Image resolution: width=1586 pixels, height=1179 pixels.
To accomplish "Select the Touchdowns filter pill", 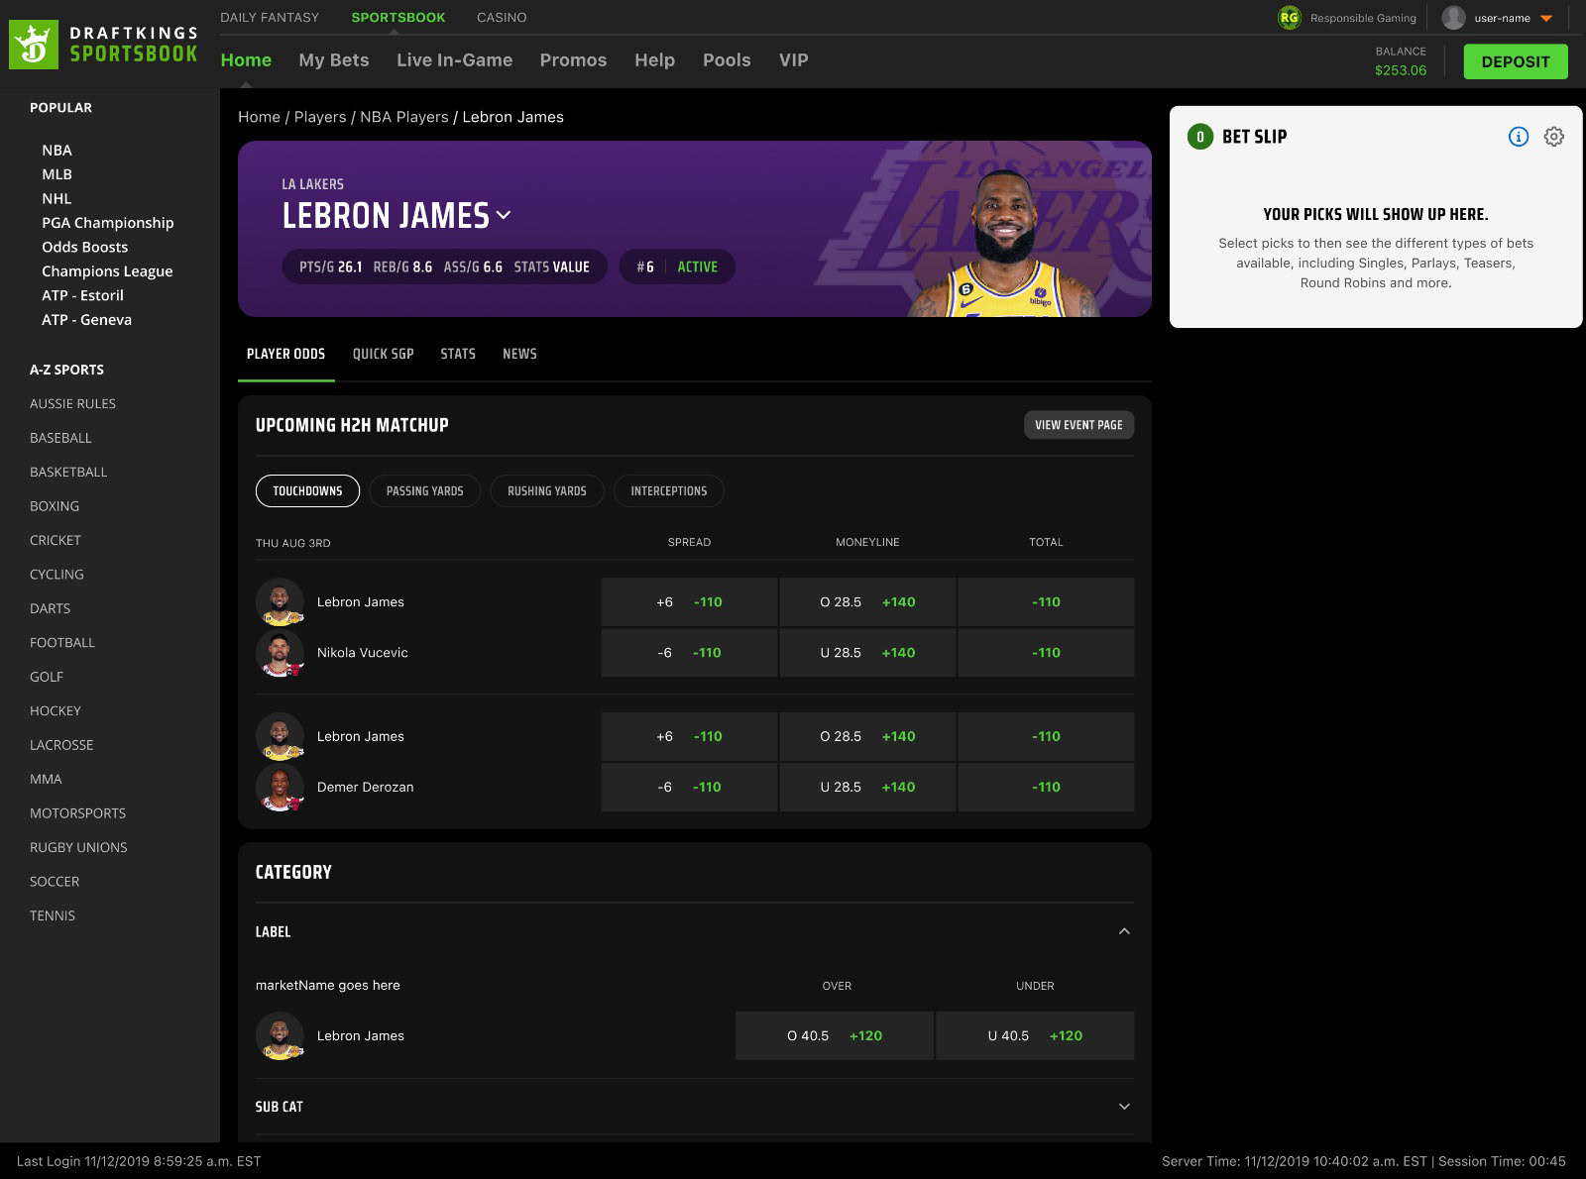I will pyautogui.click(x=307, y=490).
